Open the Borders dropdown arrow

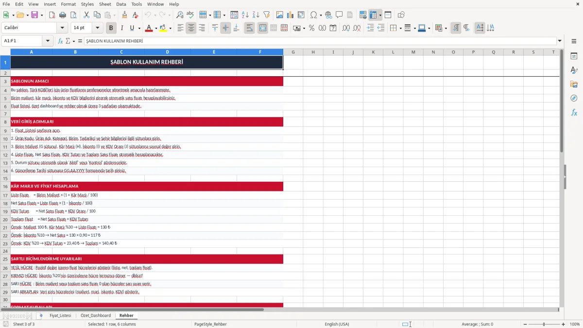[400, 28]
